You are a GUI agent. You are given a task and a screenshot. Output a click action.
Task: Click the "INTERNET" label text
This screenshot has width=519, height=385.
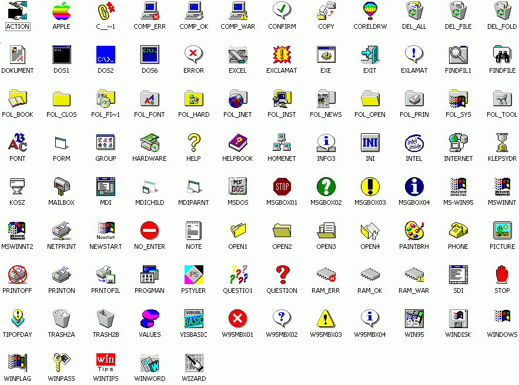click(x=458, y=158)
